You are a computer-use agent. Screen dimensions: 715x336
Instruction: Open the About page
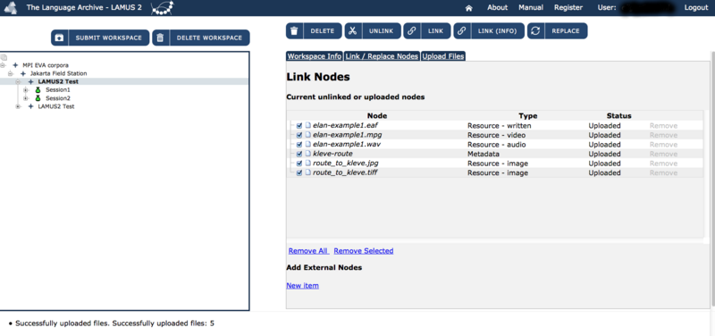pos(497,7)
